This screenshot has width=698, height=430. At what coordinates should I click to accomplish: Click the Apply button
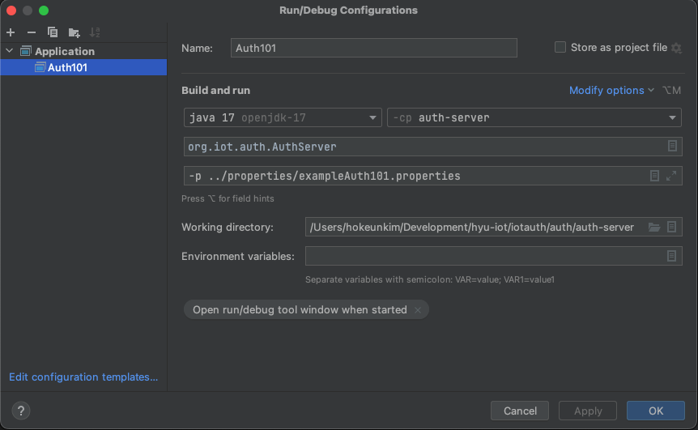point(588,411)
